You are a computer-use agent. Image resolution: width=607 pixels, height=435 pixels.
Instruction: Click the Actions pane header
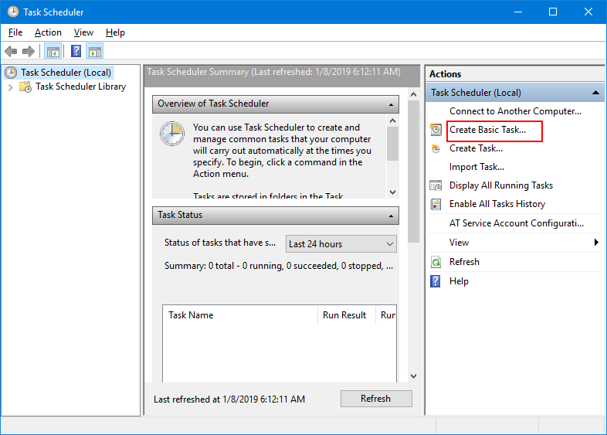(515, 74)
